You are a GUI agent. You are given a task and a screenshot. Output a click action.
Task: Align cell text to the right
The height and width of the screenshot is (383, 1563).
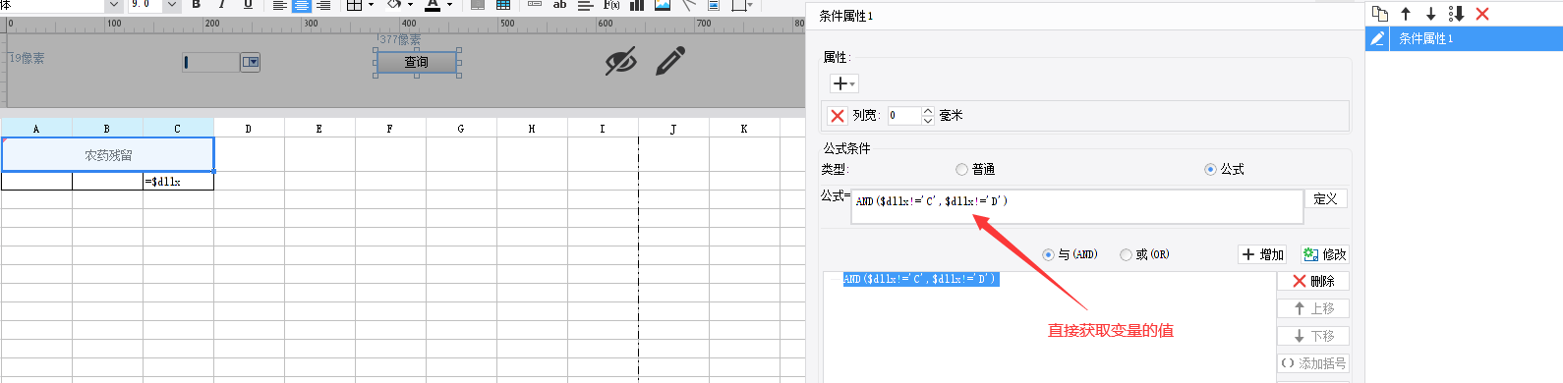[x=323, y=5]
